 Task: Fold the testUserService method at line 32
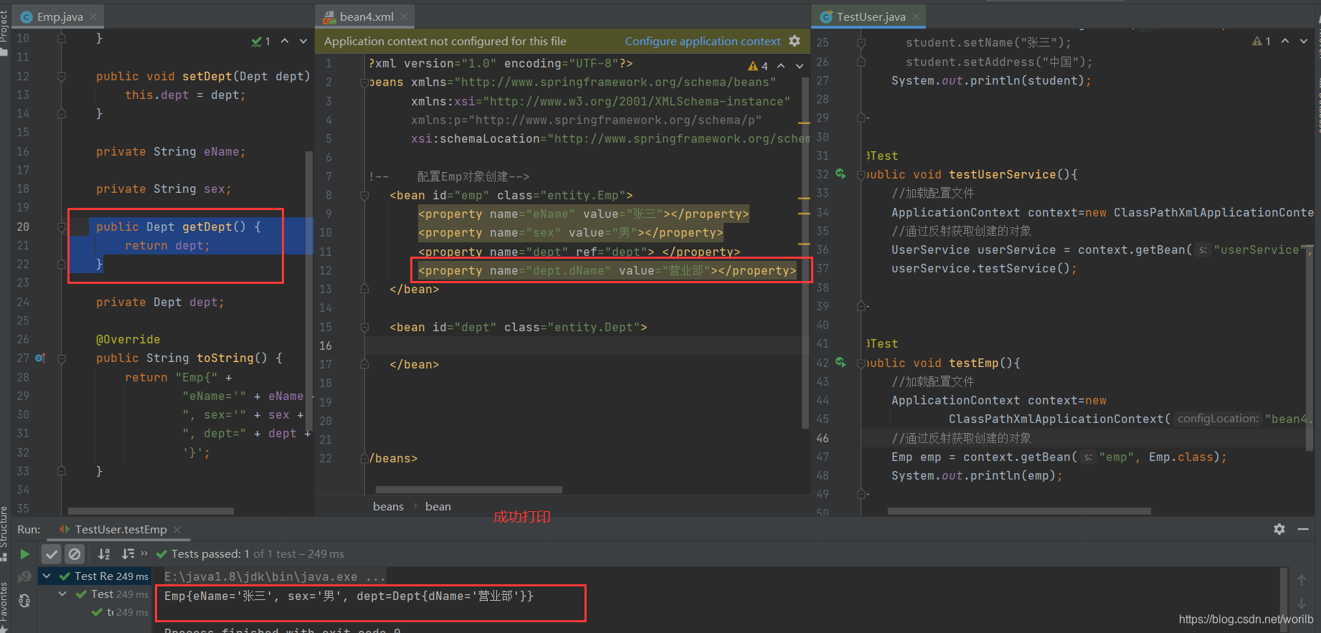[x=861, y=174]
